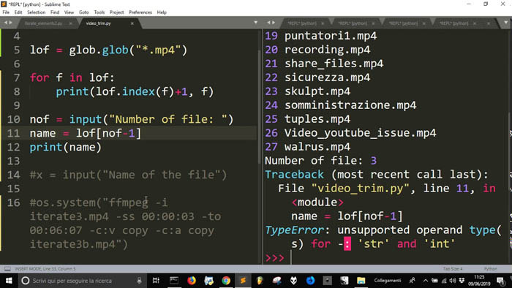The height and width of the screenshot is (288, 512).
Task: Click the print(name) line
Action: pos(65,147)
